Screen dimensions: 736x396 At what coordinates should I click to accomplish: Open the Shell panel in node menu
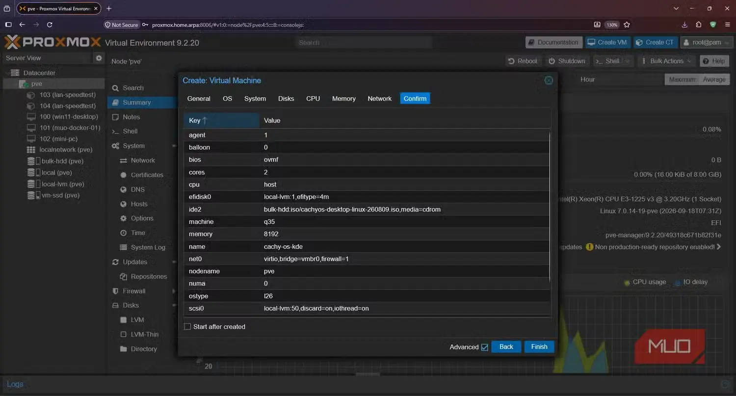pyautogui.click(x=130, y=131)
